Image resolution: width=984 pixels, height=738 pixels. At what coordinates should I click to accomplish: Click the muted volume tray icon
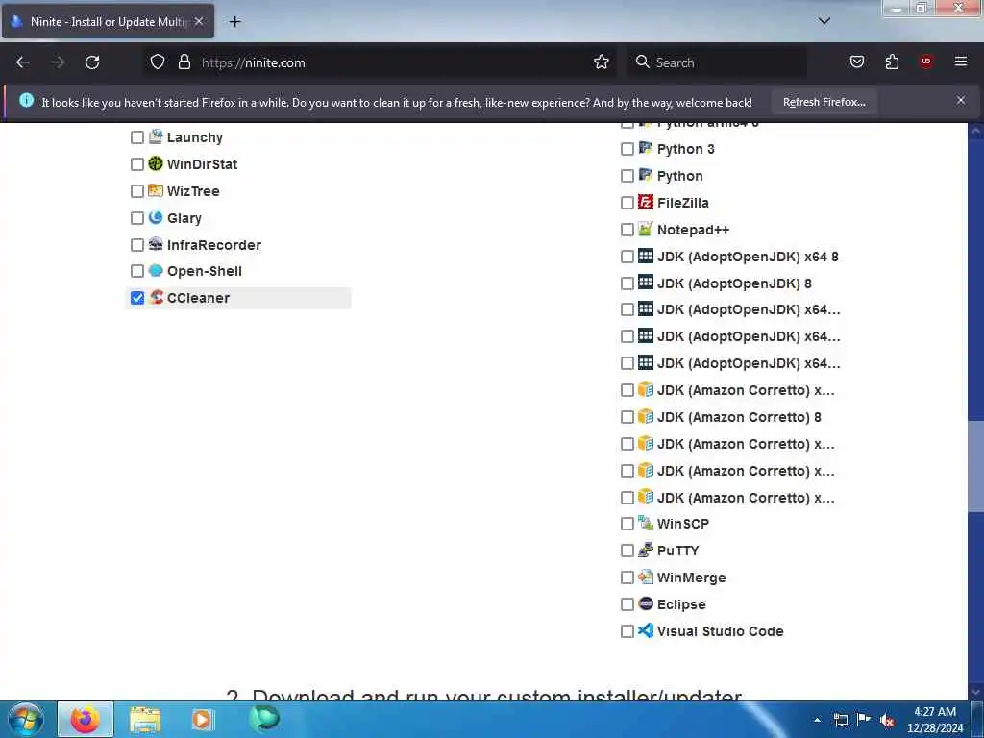[886, 721]
